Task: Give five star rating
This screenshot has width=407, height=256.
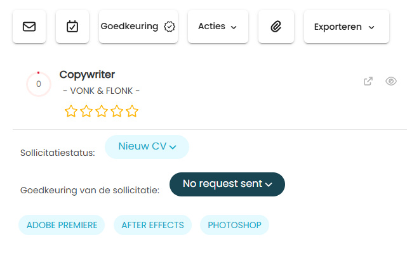Action: [132, 111]
